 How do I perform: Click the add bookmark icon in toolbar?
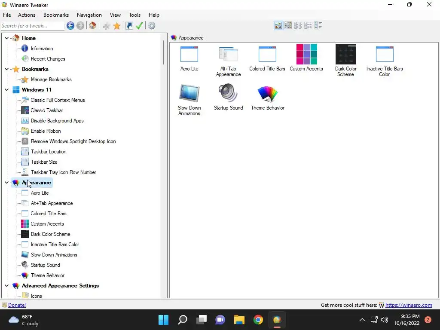pyautogui.click(x=107, y=26)
